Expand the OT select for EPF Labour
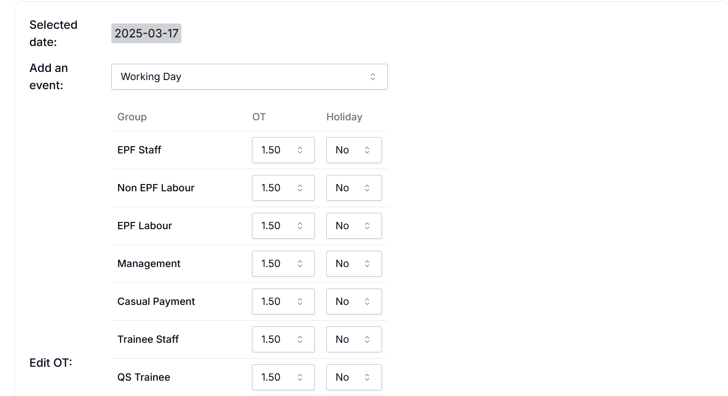 pos(283,226)
